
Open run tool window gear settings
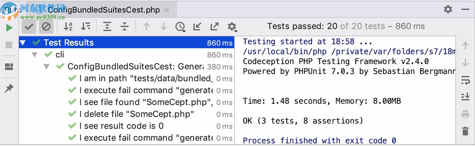tap(448, 10)
